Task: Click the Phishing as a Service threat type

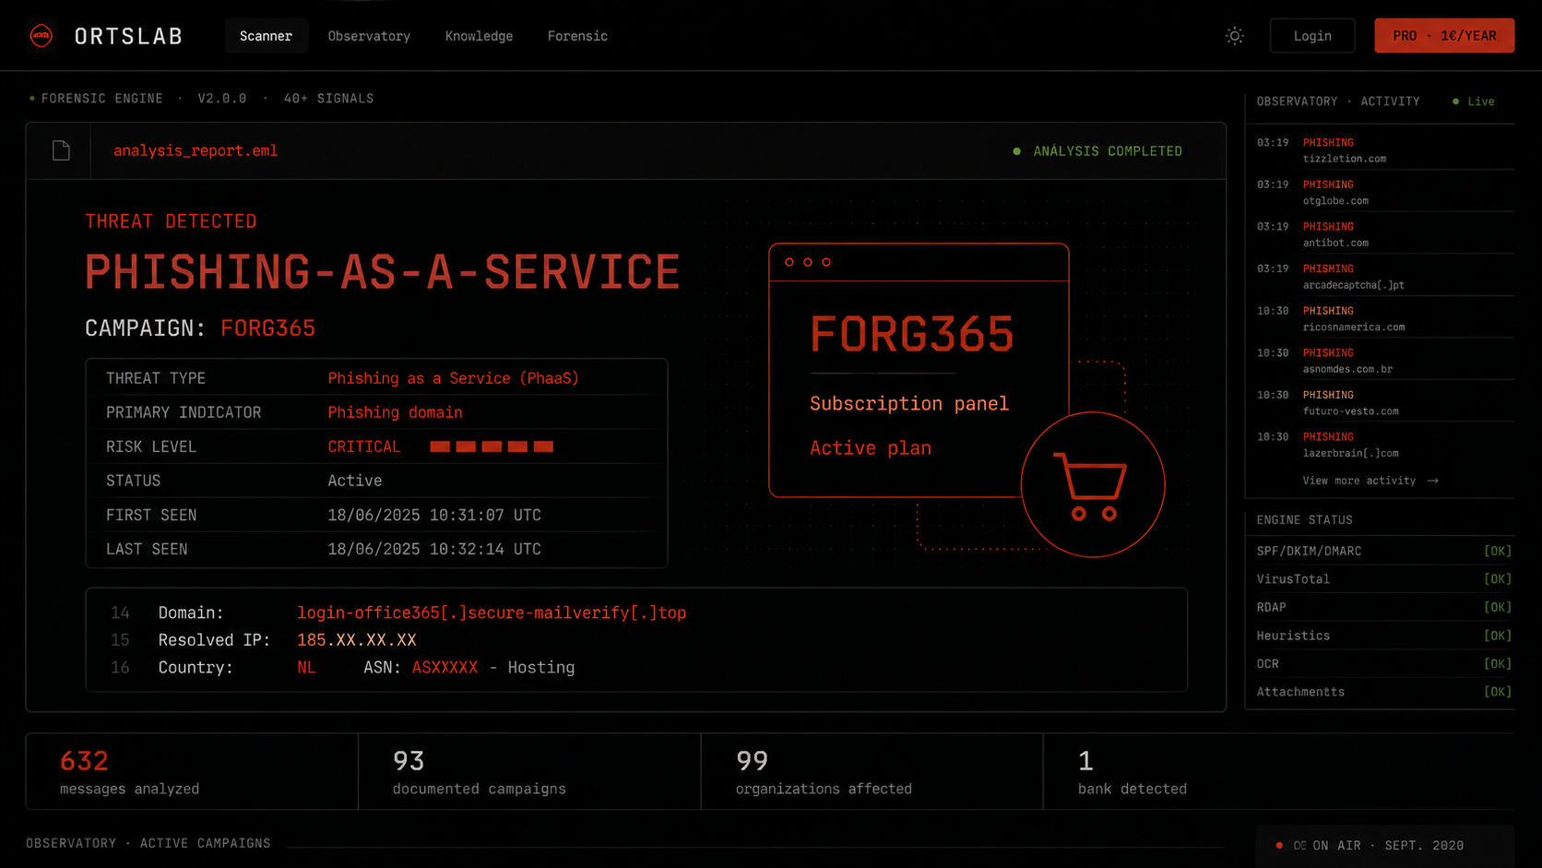Action: click(x=453, y=378)
